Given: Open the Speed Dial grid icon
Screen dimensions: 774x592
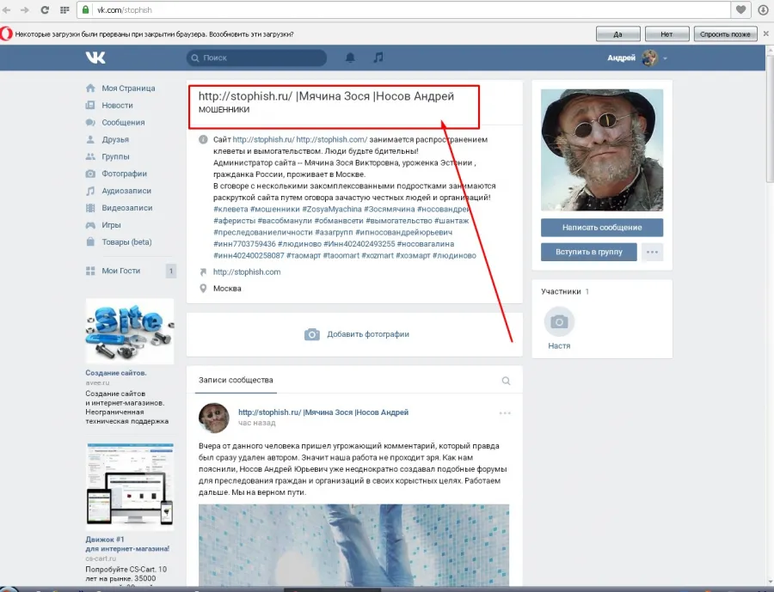Looking at the screenshot, I should tap(64, 9).
